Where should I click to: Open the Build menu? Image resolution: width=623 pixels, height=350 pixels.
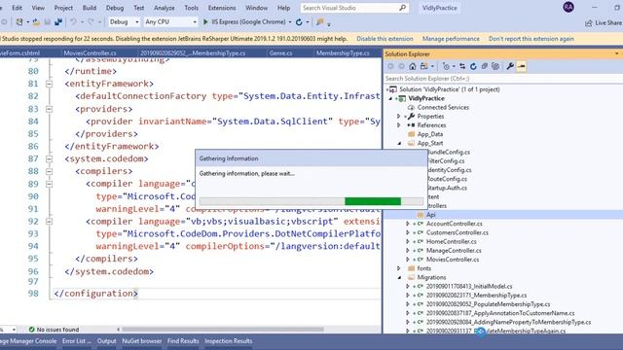(89, 8)
